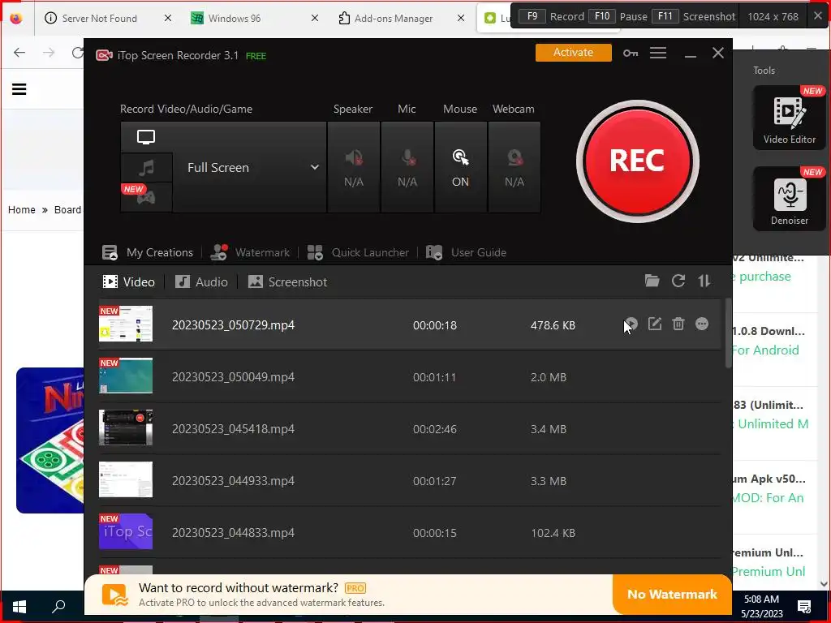
Task: Switch to the Audio list tab
Action: click(x=201, y=281)
